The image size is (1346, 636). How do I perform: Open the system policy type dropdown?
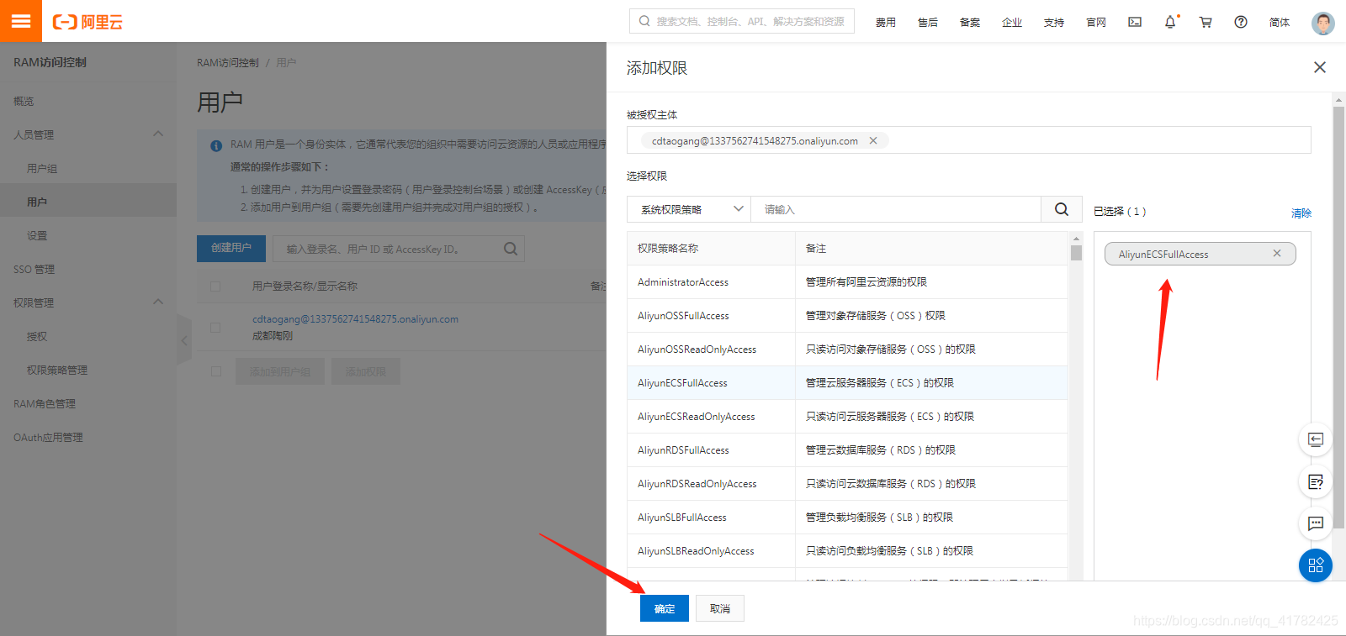(x=688, y=209)
